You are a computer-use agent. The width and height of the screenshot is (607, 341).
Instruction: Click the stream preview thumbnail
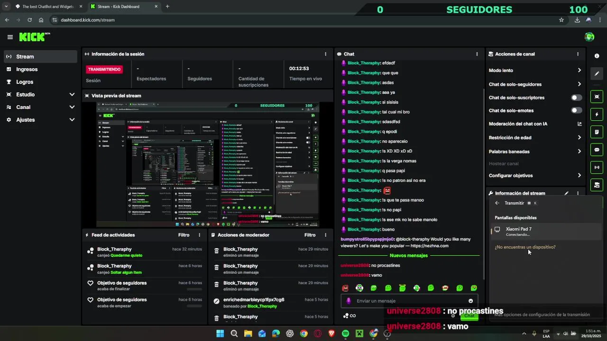click(x=208, y=164)
